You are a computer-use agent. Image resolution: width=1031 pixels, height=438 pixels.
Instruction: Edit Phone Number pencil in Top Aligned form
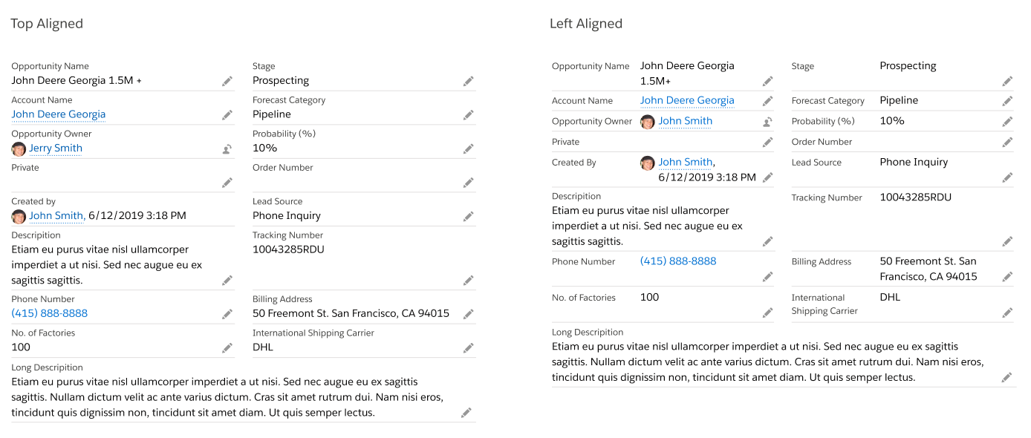[x=227, y=314]
